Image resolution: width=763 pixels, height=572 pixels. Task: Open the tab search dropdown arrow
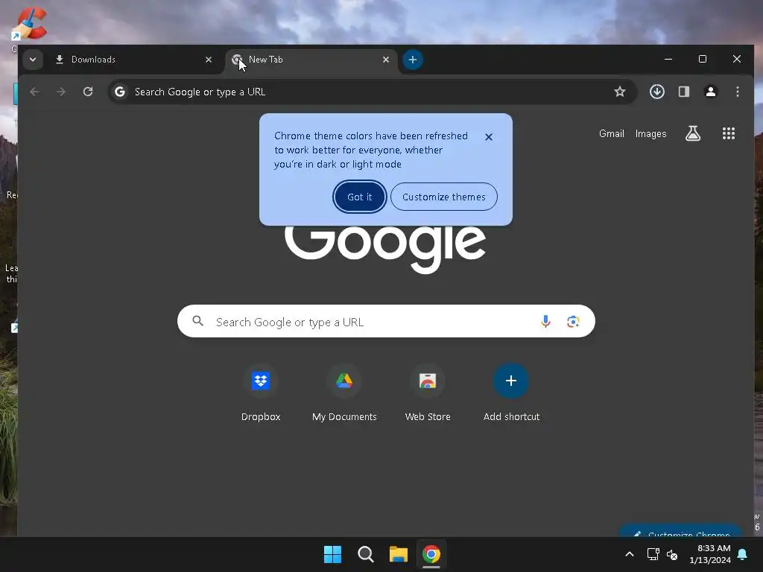click(33, 60)
